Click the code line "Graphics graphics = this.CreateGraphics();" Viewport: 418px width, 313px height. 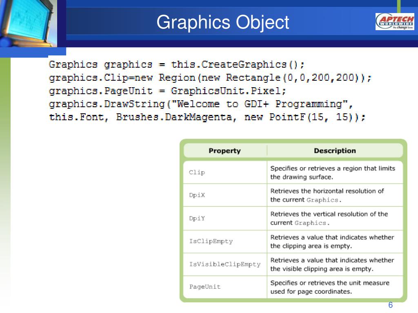[x=176, y=65]
